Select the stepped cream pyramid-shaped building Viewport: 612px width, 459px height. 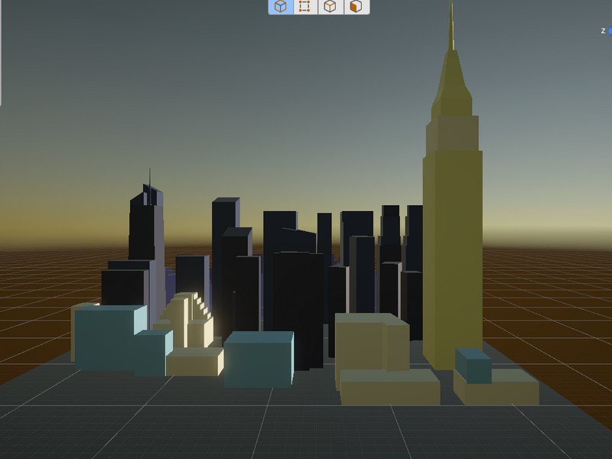(x=185, y=320)
